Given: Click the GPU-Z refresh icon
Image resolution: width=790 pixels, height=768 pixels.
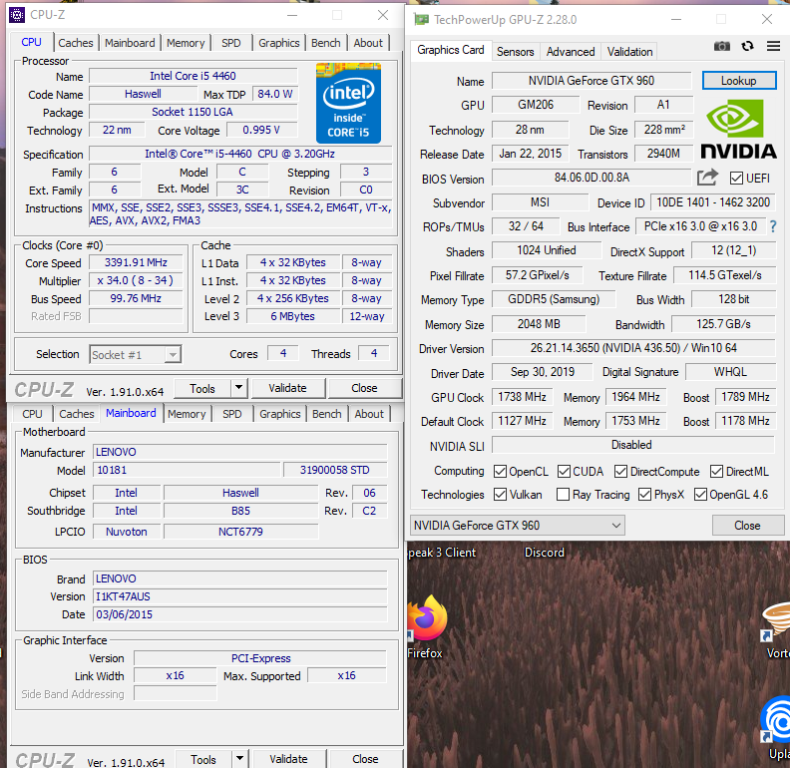Looking at the screenshot, I should pos(748,46).
